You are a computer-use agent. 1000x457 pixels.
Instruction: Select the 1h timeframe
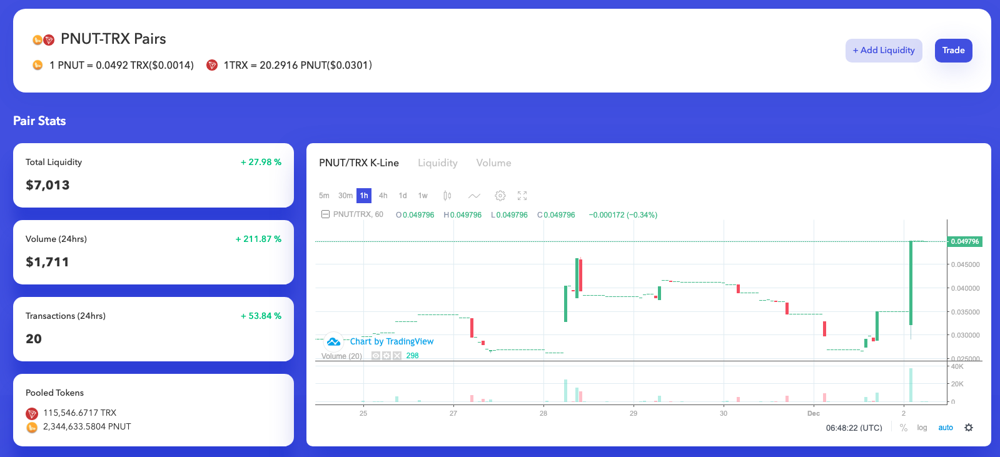pos(364,196)
